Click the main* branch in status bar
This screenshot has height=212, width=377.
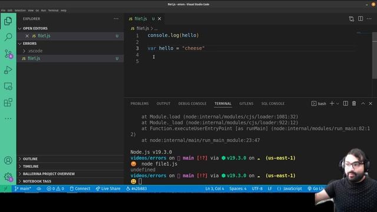click(22, 188)
